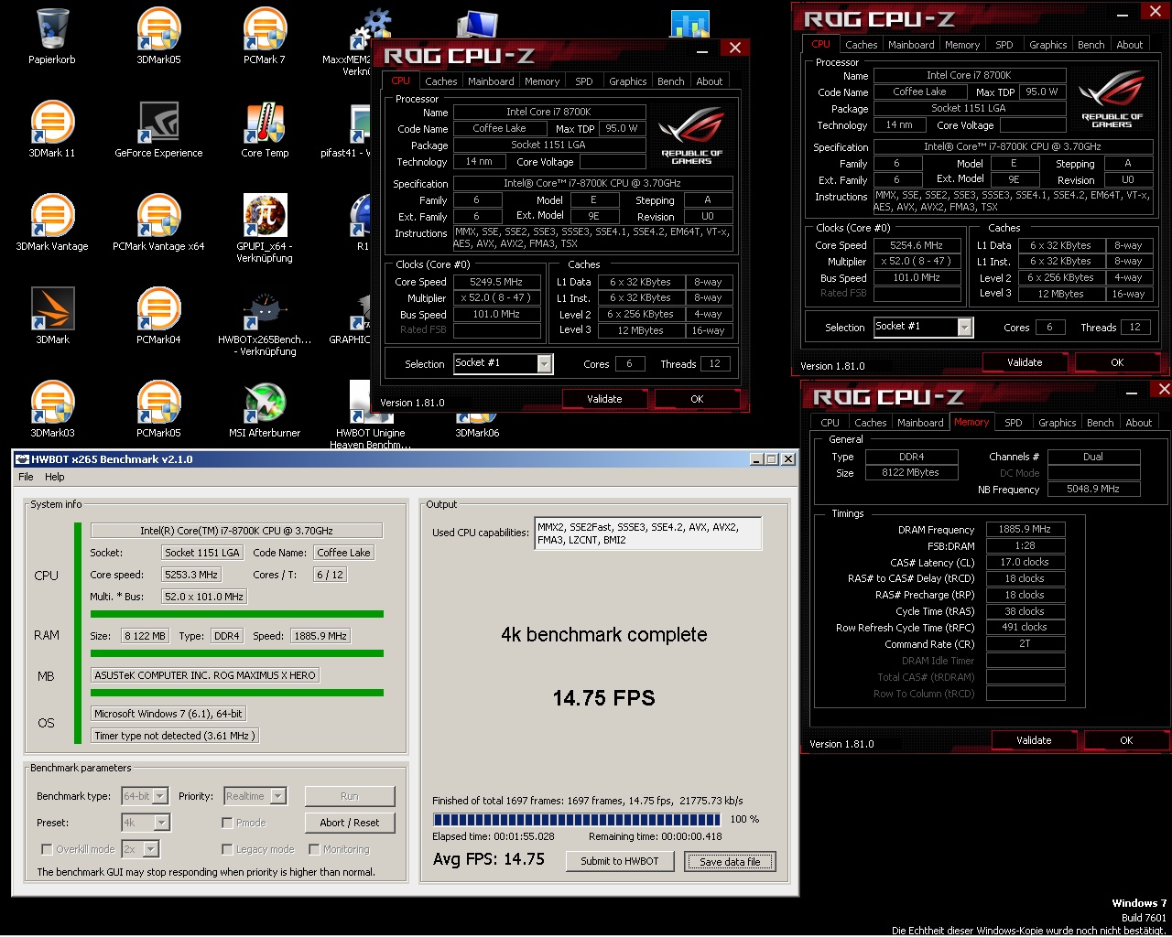
Task: Click the Core speed 5253.3 MHz field
Action: tap(191, 575)
